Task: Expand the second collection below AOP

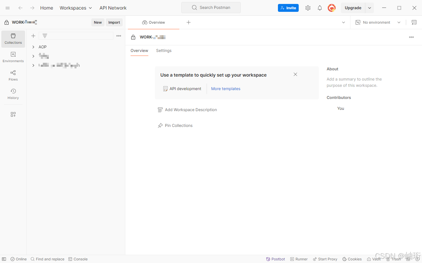Action: tap(33, 56)
